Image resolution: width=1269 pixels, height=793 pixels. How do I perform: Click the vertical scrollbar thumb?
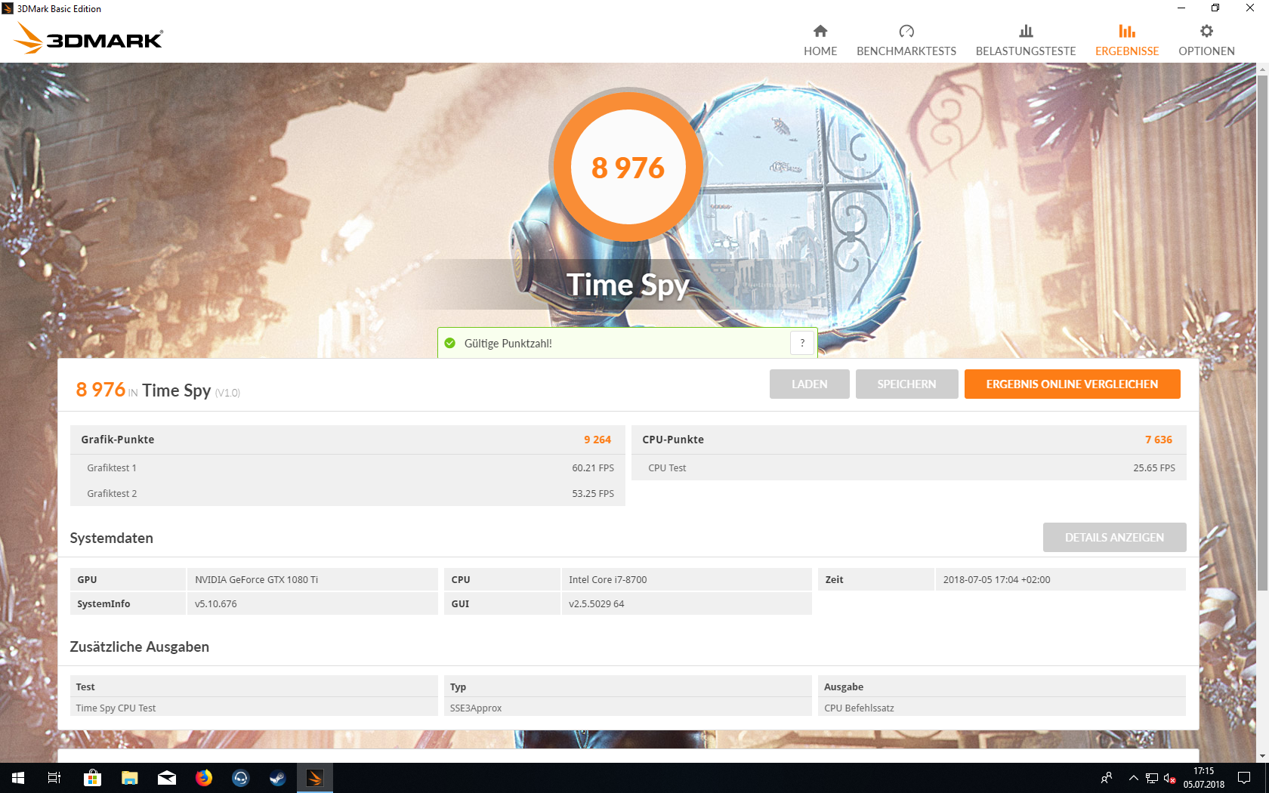point(1262,332)
